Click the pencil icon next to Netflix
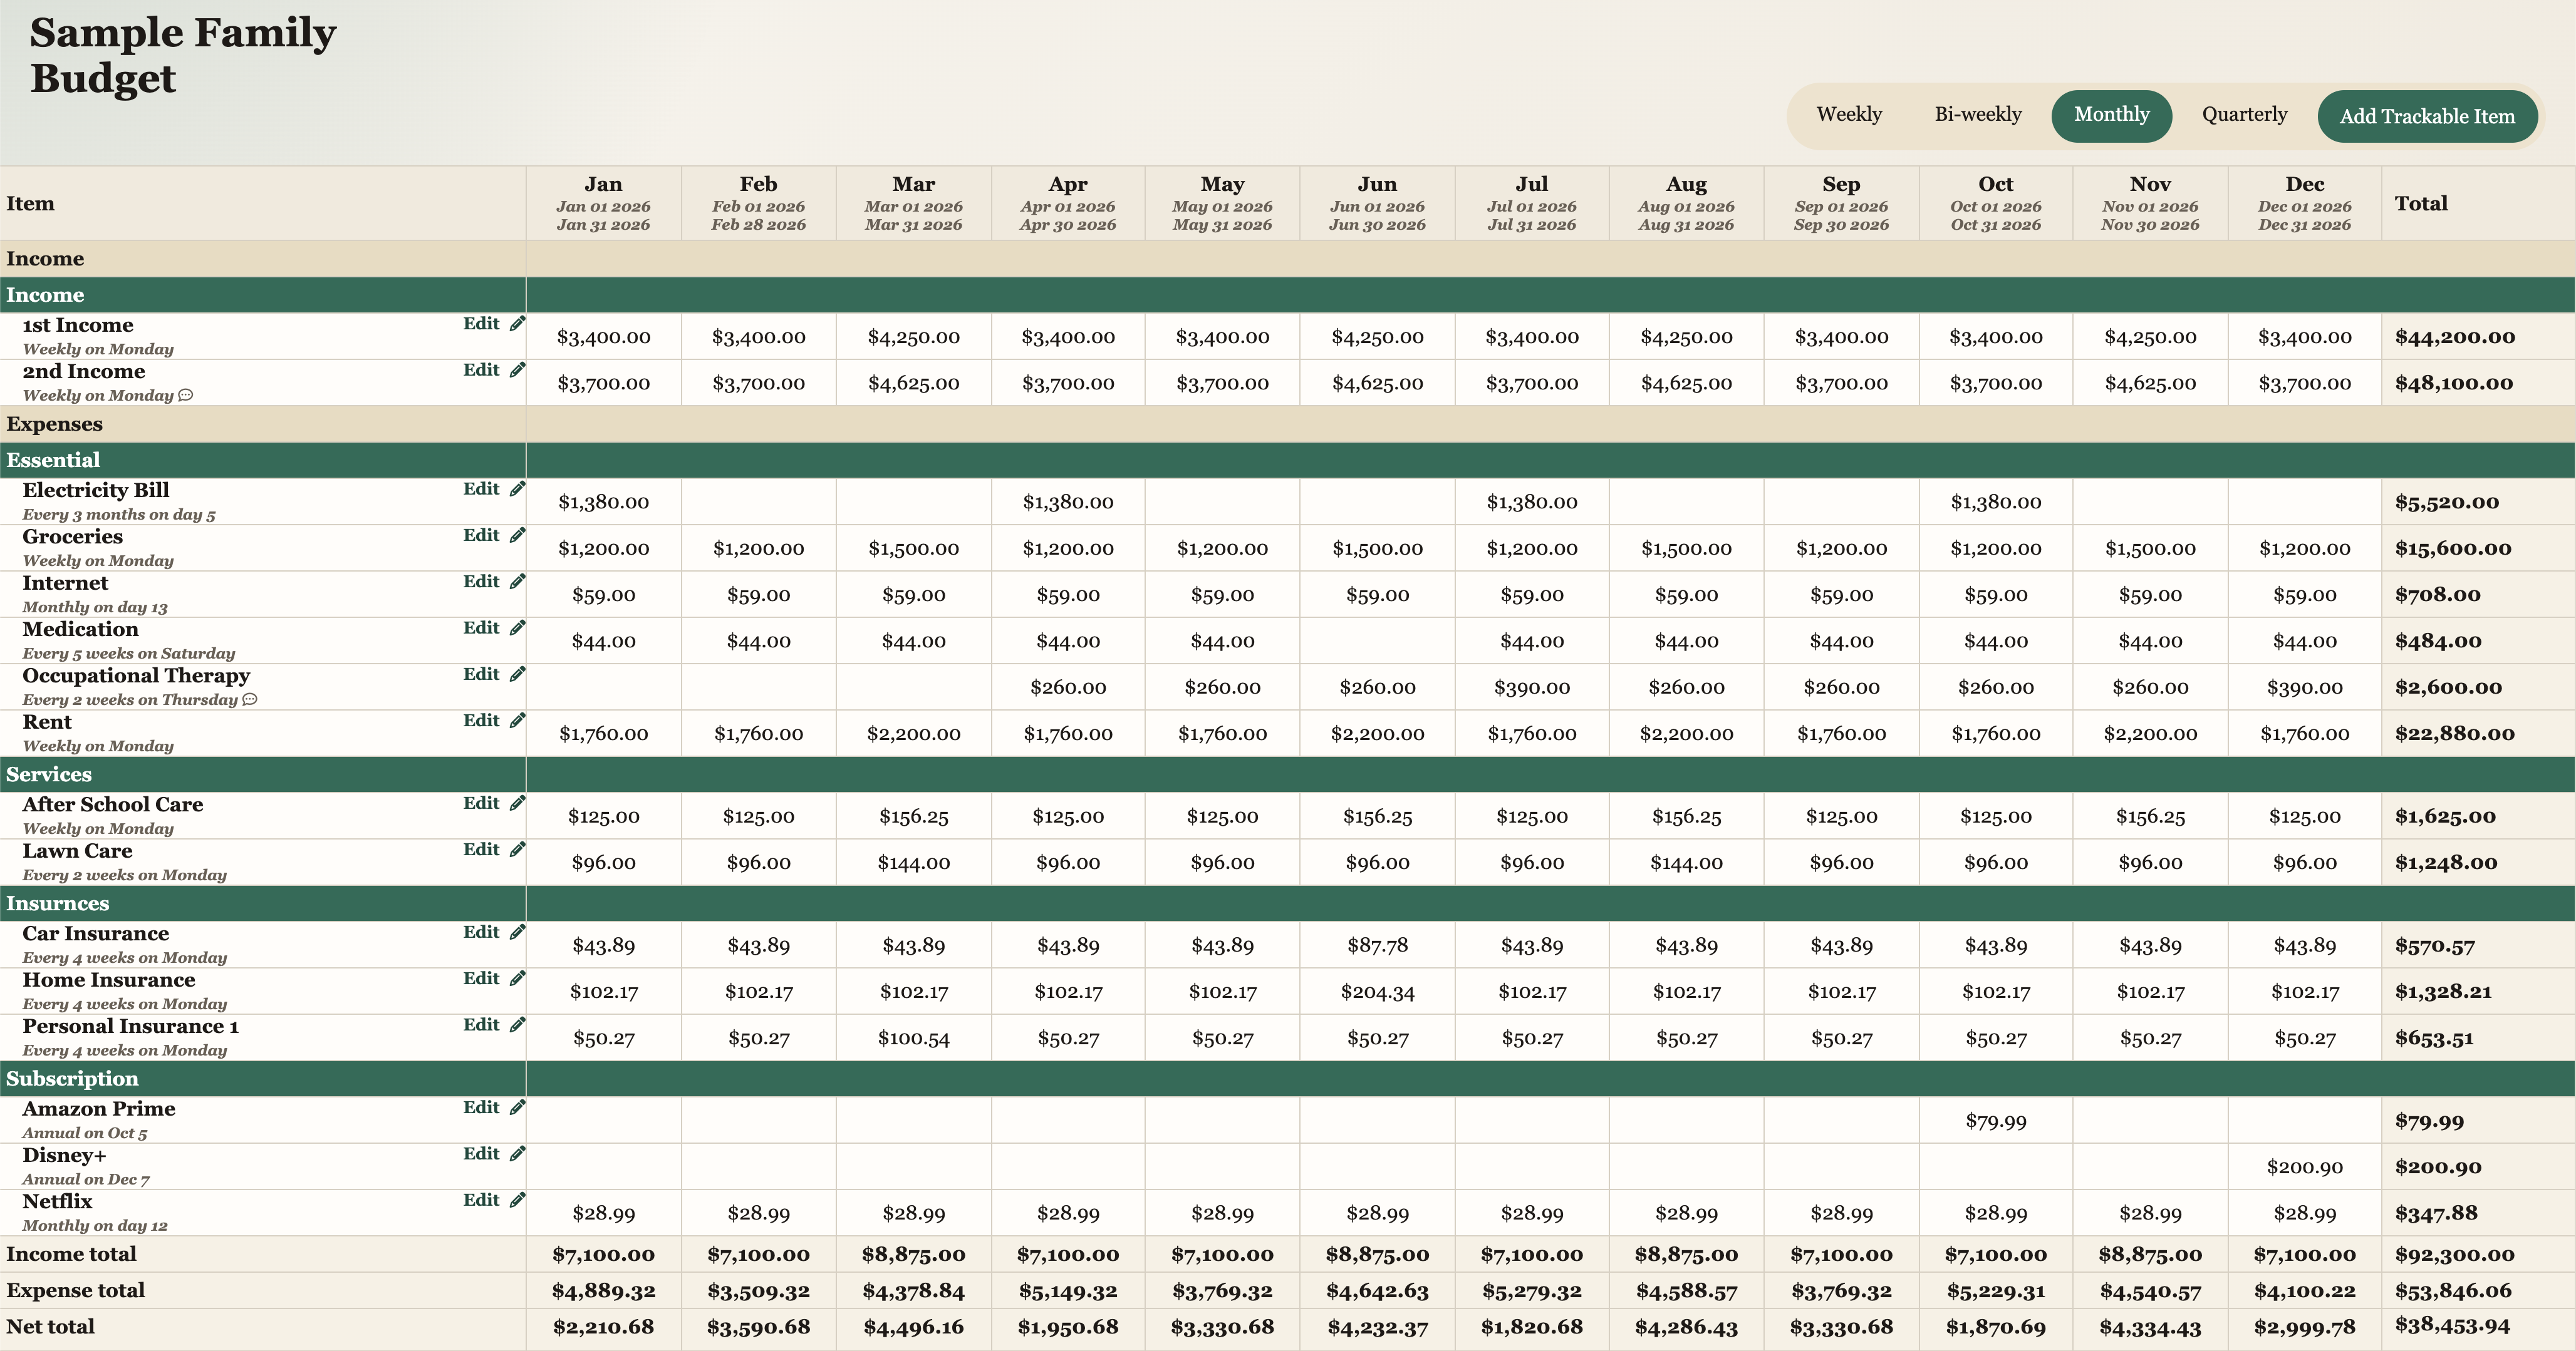The height and width of the screenshot is (1351, 2576). pyautogui.click(x=517, y=1200)
